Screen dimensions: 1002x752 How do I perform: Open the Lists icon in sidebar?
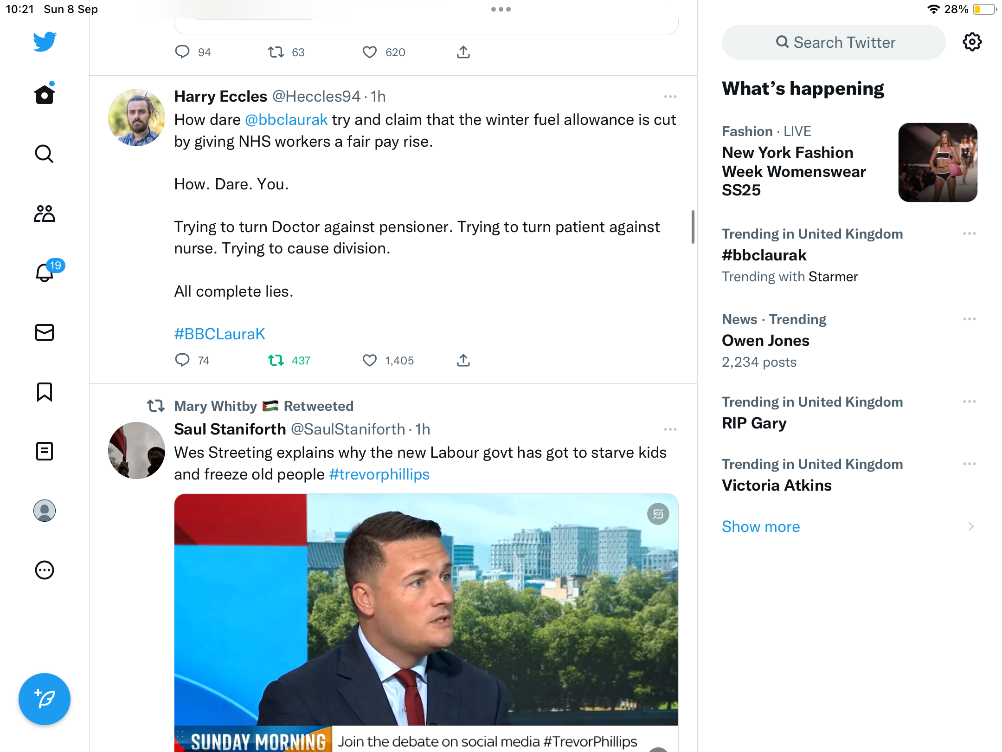(45, 451)
